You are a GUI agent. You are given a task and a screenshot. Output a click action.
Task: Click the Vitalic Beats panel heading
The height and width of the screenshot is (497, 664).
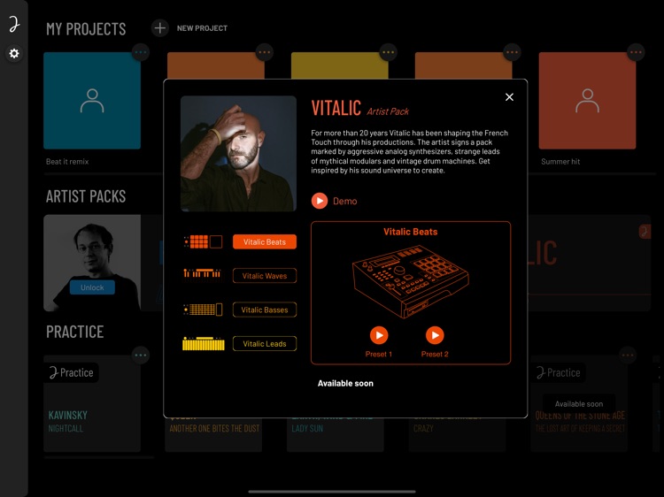click(410, 232)
